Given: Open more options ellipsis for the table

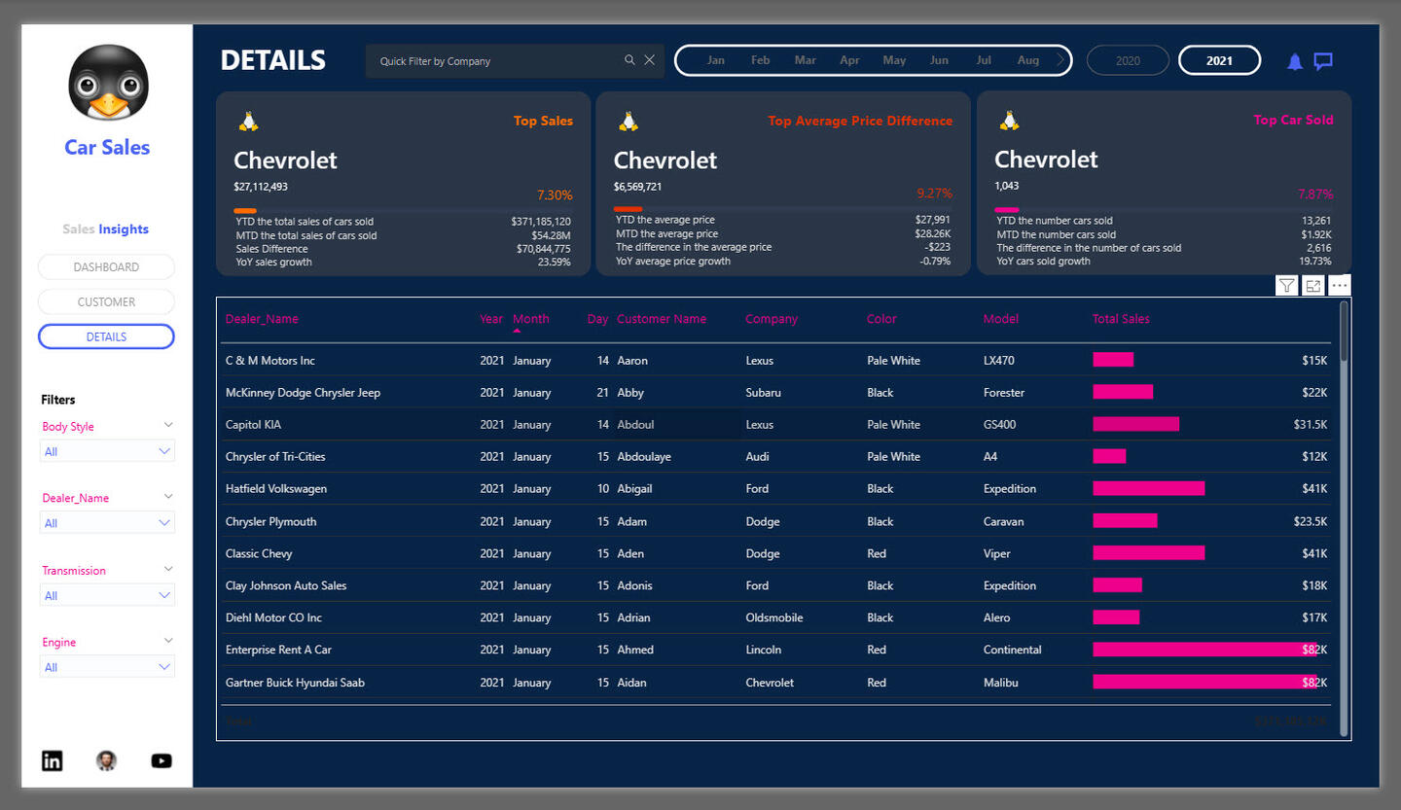Looking at the screenshot, I should pos(1340,285).
